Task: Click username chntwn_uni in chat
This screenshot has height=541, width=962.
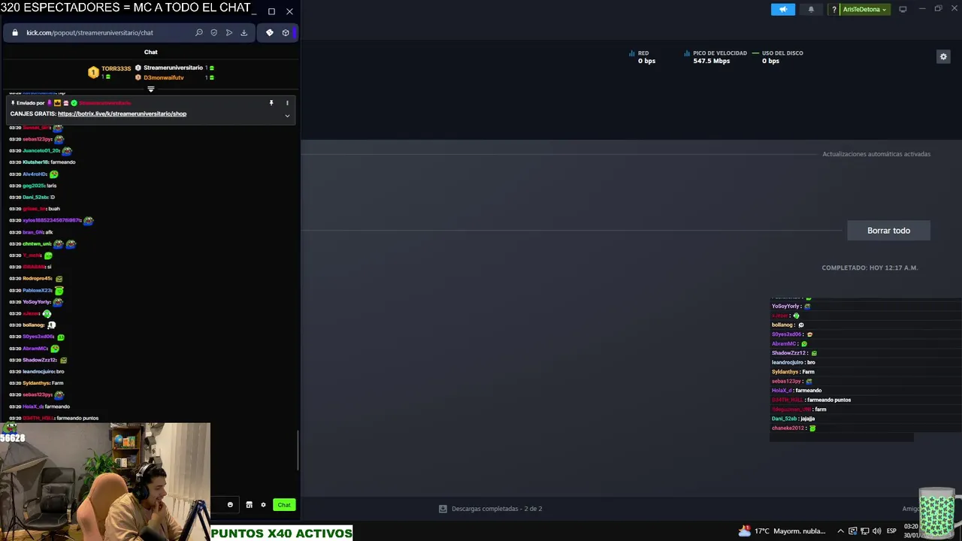Action: click(x=36, y=243)
